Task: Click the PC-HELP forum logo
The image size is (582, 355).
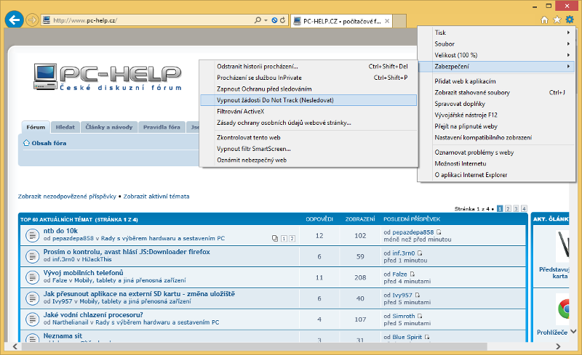Action: [107, 80]
